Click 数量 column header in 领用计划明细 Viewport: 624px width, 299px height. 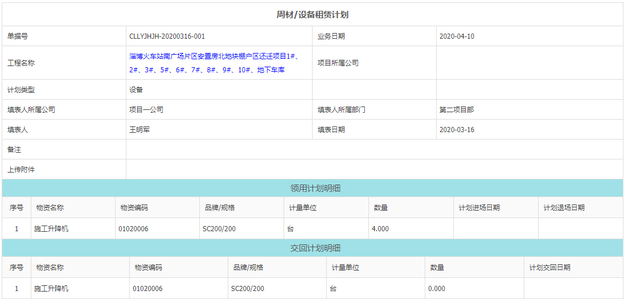pos(380,207)
